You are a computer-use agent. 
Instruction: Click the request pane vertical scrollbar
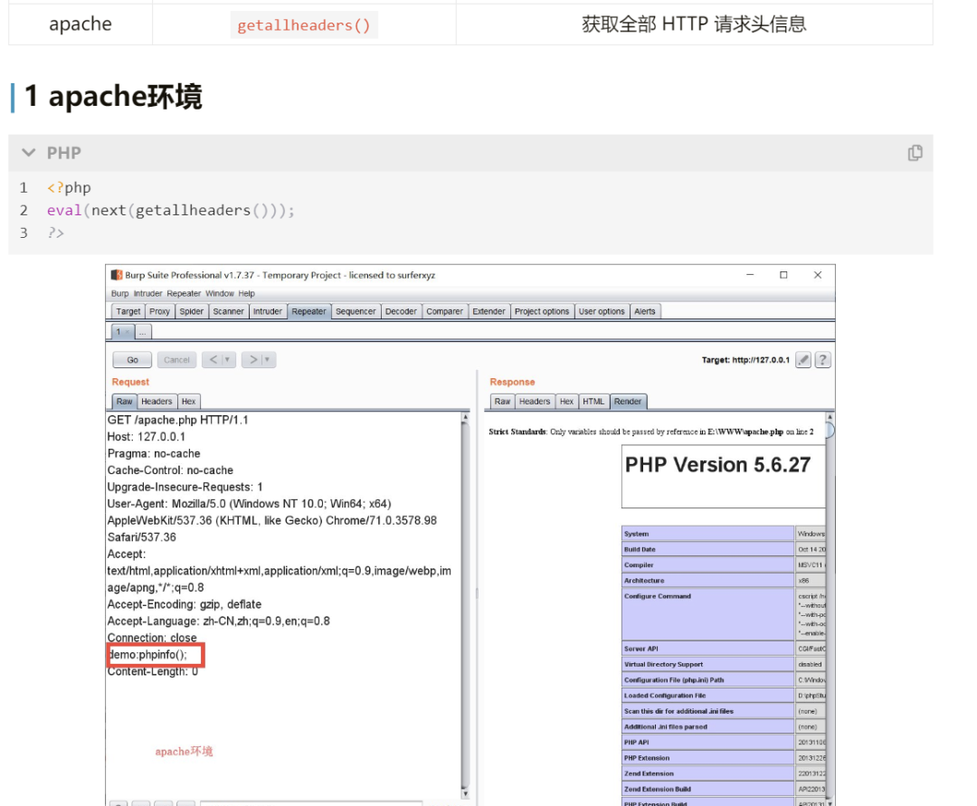coord(465,604)
